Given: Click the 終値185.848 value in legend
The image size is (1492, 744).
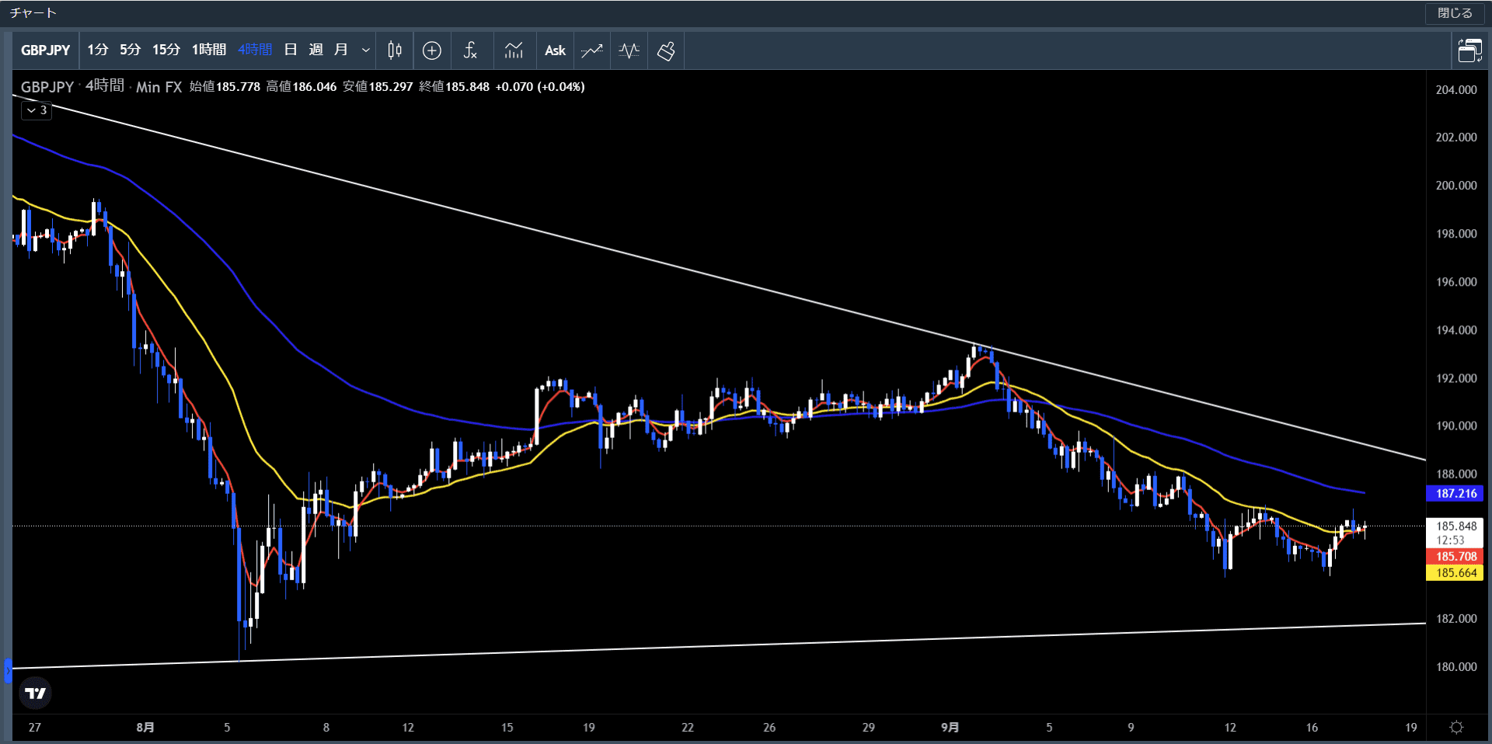Looking at the screenshot, I should pos(455,87).
